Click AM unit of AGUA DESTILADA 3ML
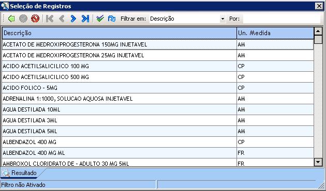The image size is (326, 191). point(241,120)
